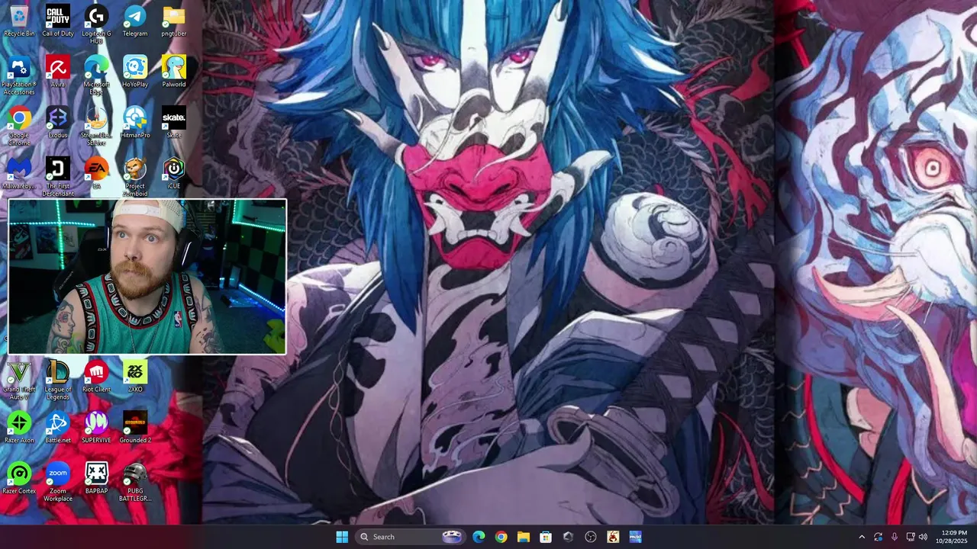Click the PlayStation Accessories icon
The width and height of the screenshot is (977, 549).
[x=19, y=75]
